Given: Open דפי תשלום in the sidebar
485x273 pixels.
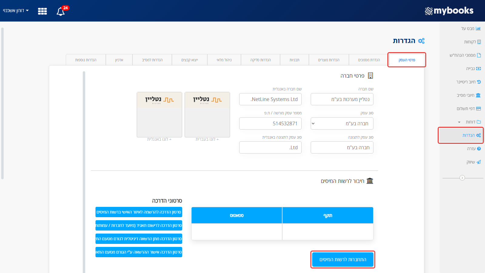Looking at the screenshot, I should [x=469, y=109].
